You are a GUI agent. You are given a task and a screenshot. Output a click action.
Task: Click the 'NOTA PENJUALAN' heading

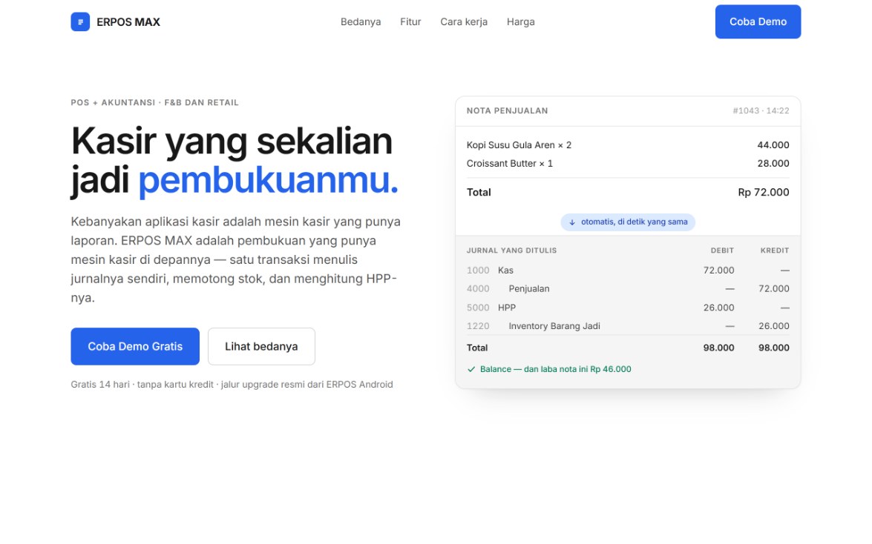[507, 110]
